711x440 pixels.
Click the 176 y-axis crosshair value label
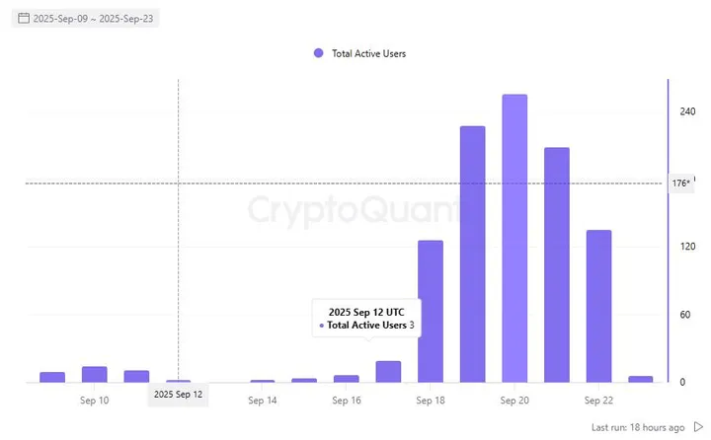[x=681, y=183]
